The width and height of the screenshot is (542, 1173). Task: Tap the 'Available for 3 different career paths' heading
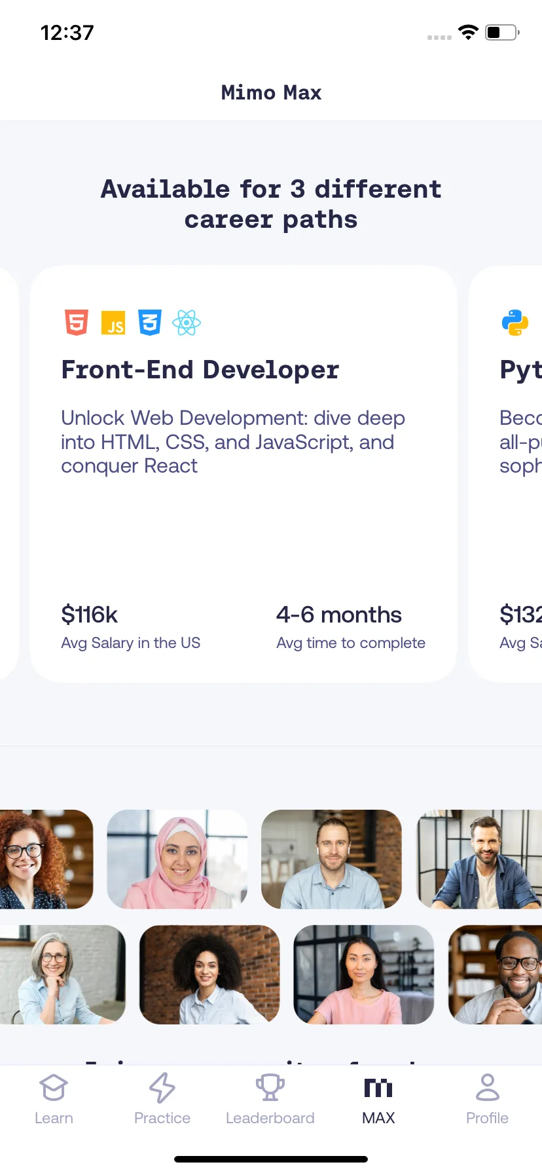pos(271,204)
